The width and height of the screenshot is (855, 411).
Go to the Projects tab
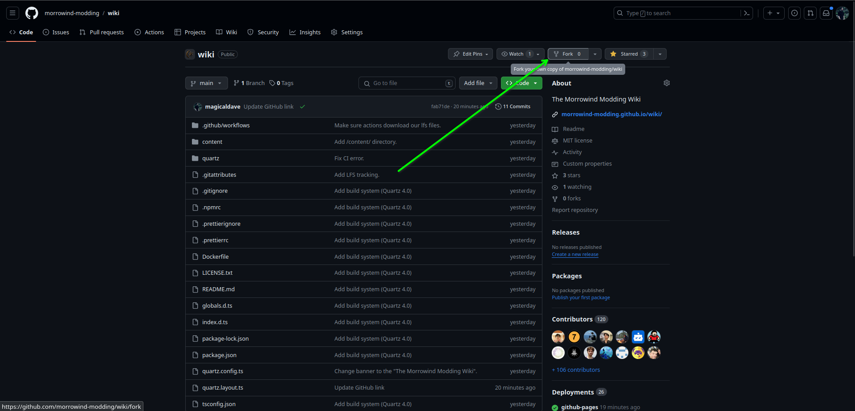(x=190, y=32)
